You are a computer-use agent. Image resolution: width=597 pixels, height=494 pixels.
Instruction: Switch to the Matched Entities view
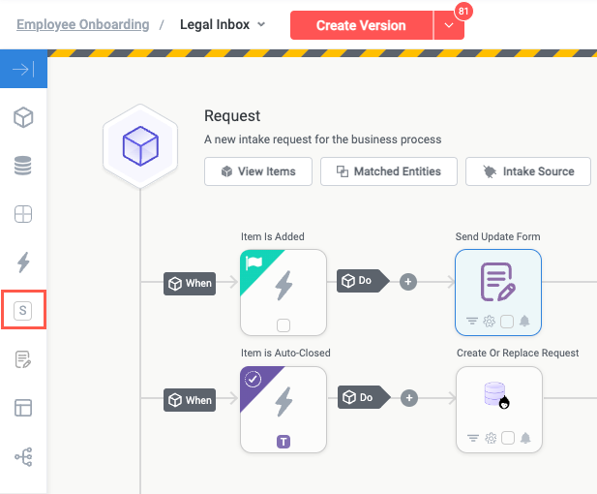(388, 171)
